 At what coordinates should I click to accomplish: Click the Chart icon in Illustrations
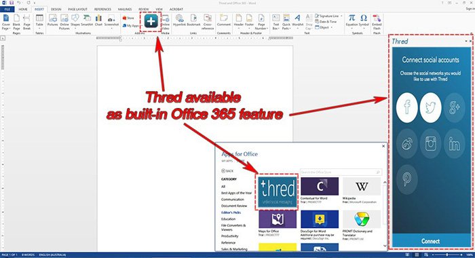[99, 20]
